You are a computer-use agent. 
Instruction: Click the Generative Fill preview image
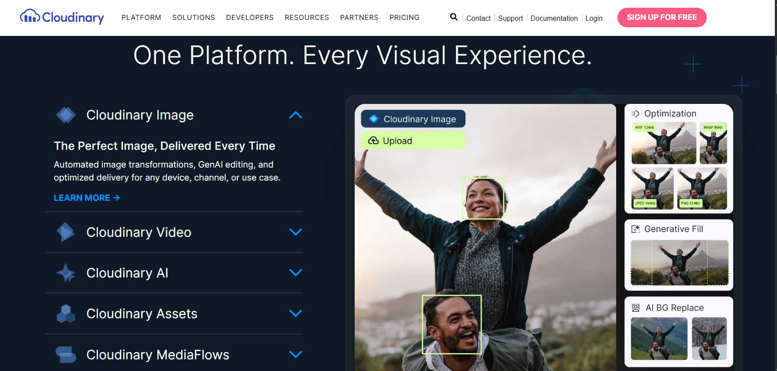point(679,263)
